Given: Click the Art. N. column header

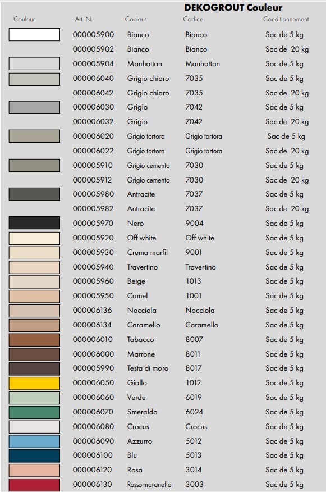Looking at the screenshot, I should click(x=84, y=19).
